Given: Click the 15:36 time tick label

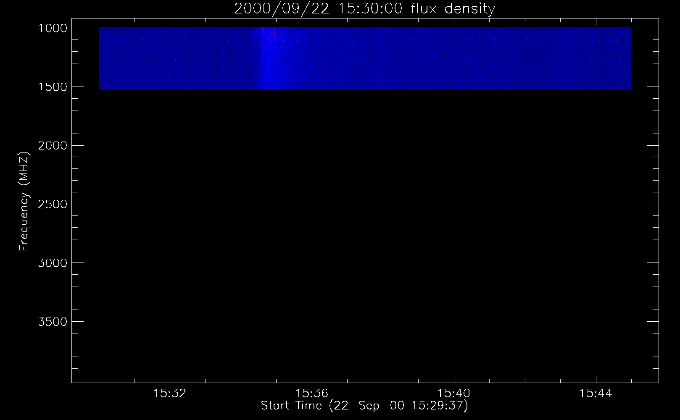Looking at the screenshot, I should [x=312, y=394].
